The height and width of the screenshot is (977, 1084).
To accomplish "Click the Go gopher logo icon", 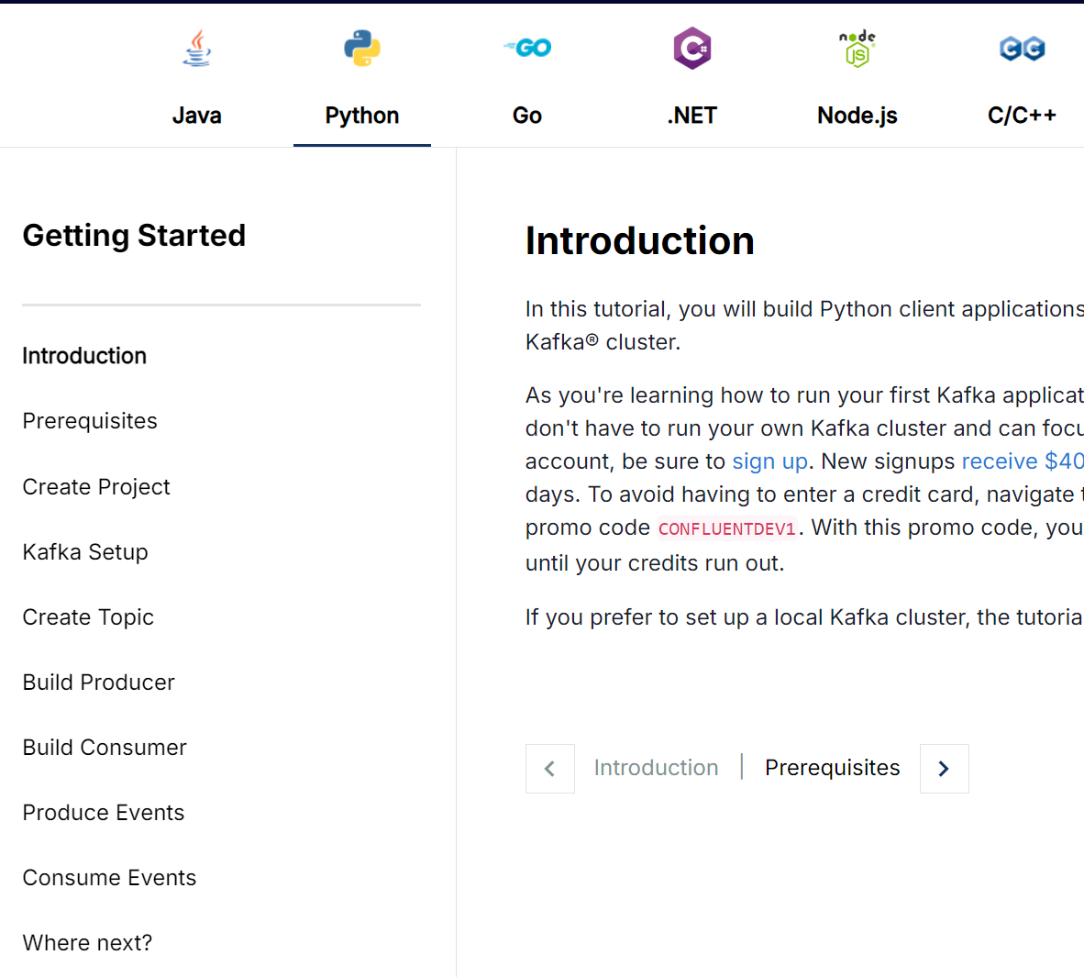I will point(527,48).
